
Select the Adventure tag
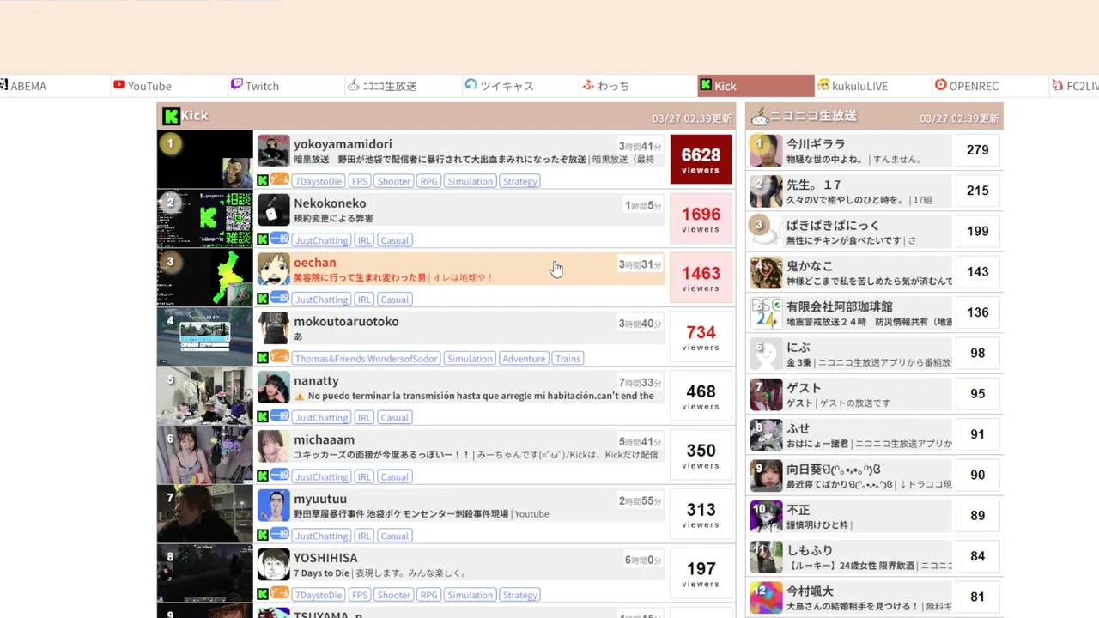pos(524,359)
